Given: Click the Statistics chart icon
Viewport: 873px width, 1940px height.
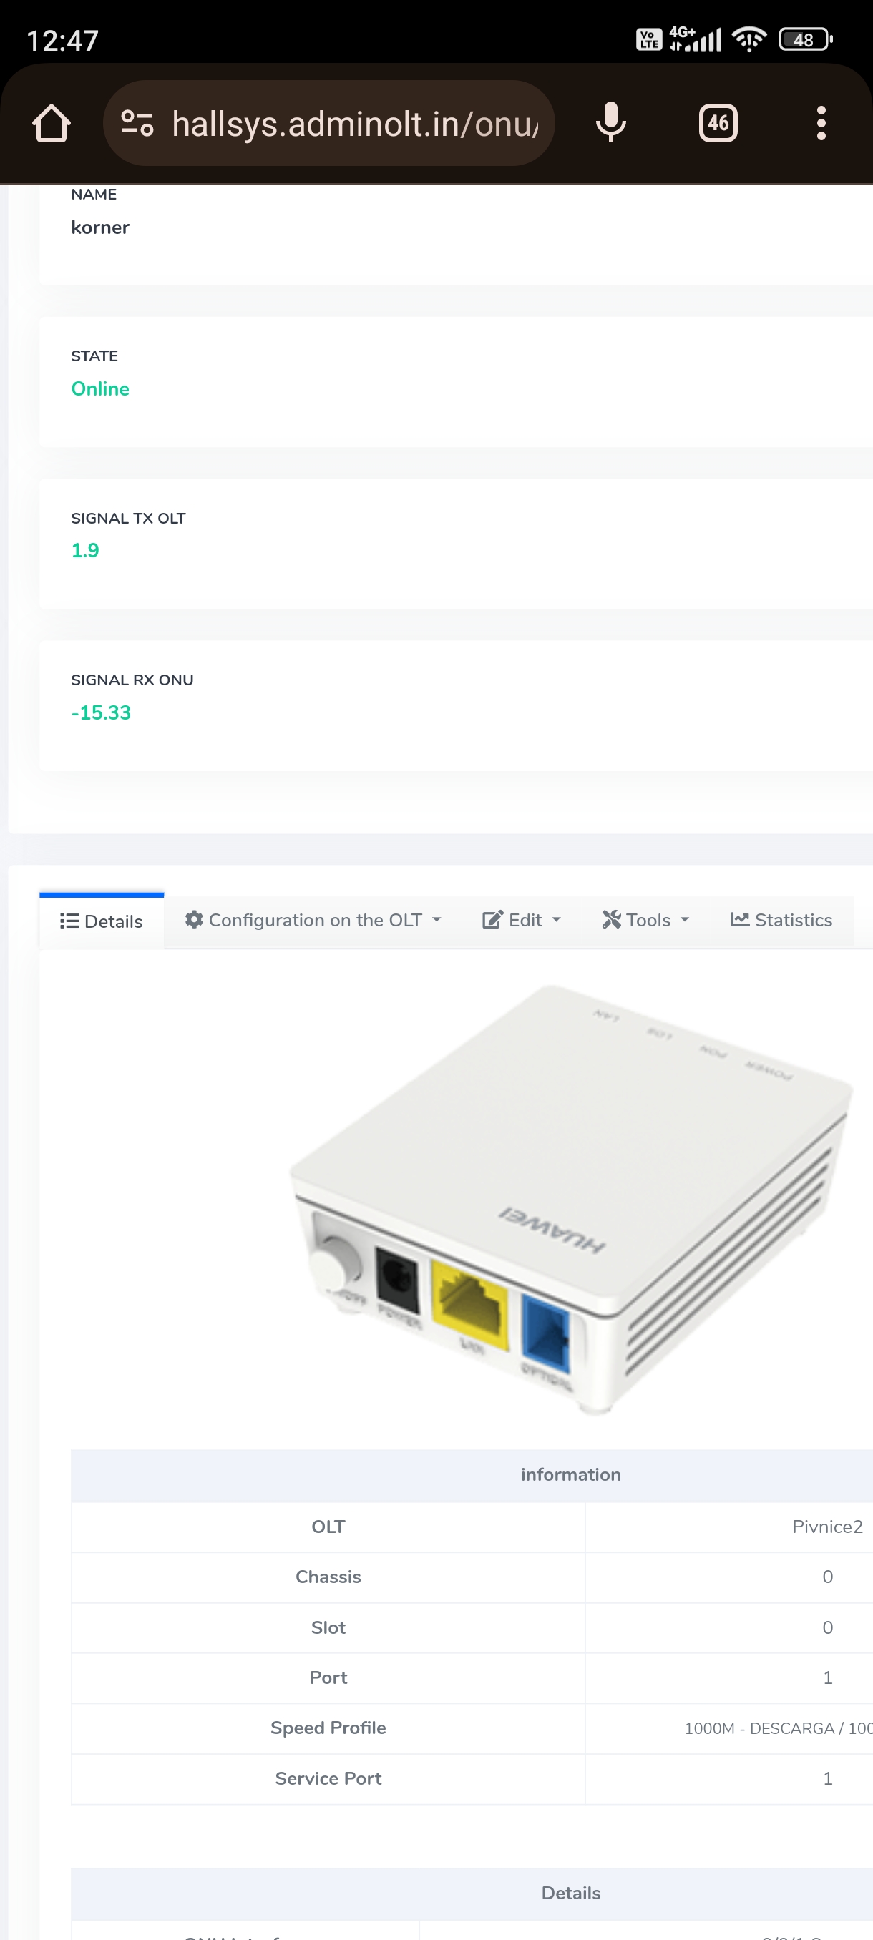Looking at the screenshot, I should pos(740,919).
